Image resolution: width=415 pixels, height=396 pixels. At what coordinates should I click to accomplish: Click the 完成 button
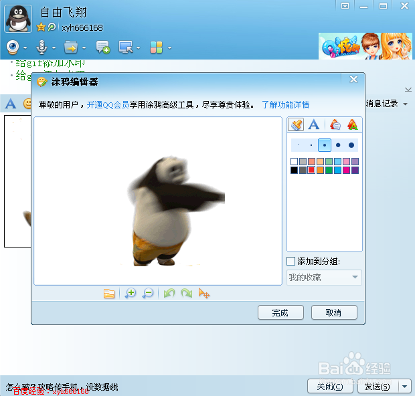pos(280,312)
